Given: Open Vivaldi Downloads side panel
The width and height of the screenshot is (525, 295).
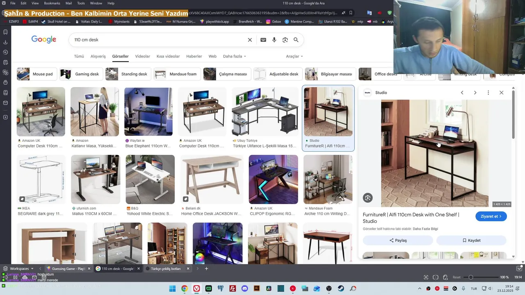Looking at the screenshot, I should click(5, 42).
